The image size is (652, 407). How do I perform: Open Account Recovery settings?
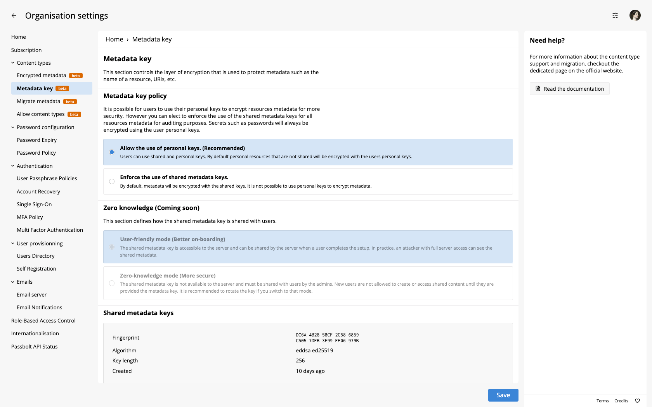pyautogui.click(x=38, y=191)
